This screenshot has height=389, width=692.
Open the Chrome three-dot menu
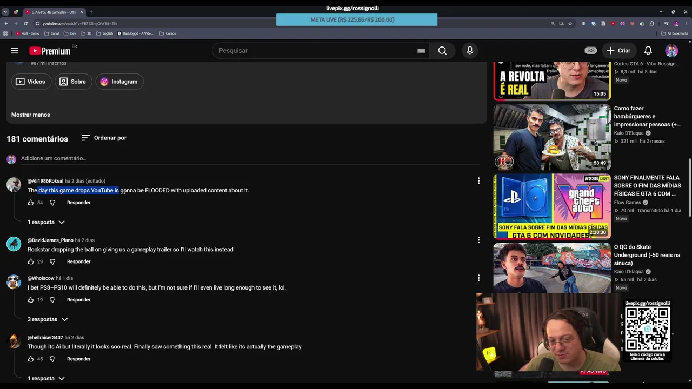coord(686,23)
